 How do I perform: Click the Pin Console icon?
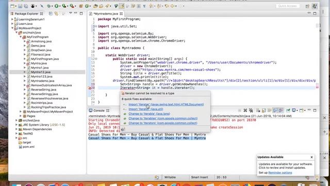[288, 110]
